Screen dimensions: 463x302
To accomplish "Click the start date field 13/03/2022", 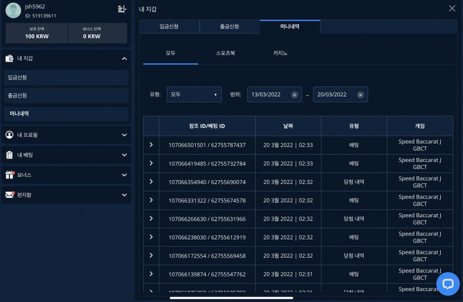I will (274, 94).
